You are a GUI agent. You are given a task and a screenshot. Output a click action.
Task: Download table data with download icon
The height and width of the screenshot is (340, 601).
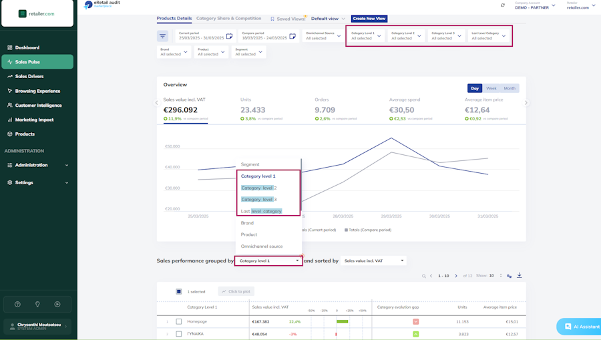(x=520, y=275)
